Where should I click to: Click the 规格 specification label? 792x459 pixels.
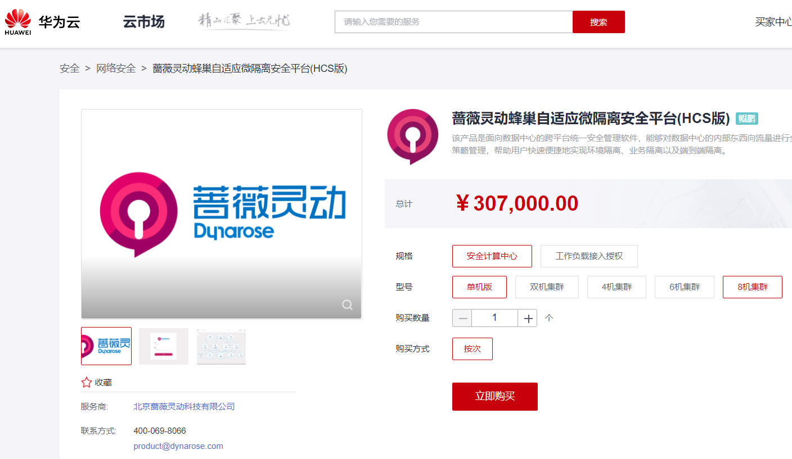(404, 256)
